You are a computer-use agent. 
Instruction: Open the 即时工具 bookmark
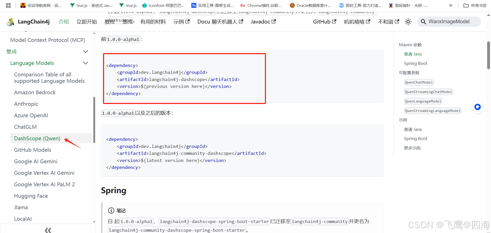pos(360,5)
